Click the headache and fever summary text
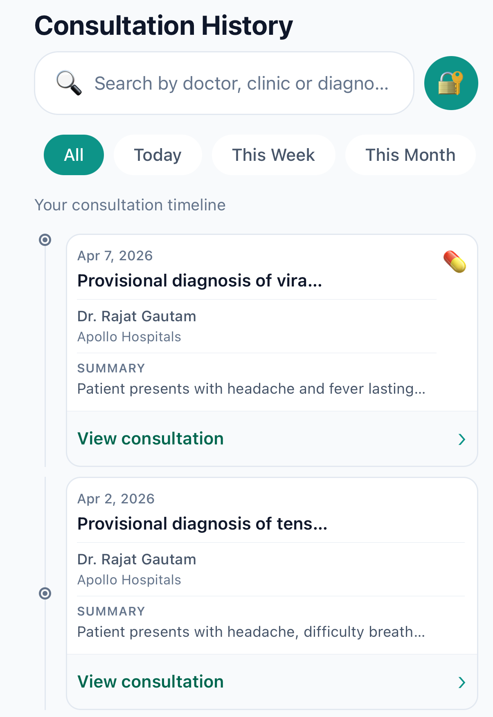The height and width of the screenshot is (717, 493). 251,389
